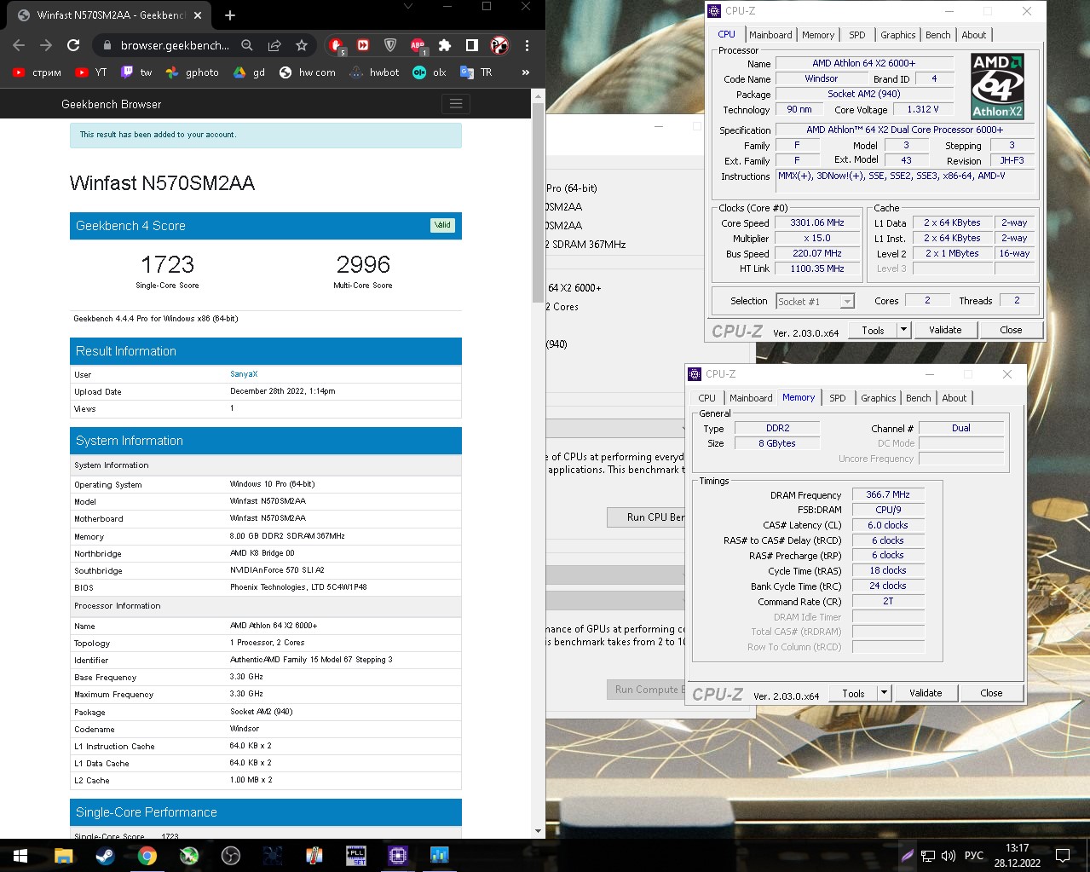Open the YT bookmark

tap(91, 72)
